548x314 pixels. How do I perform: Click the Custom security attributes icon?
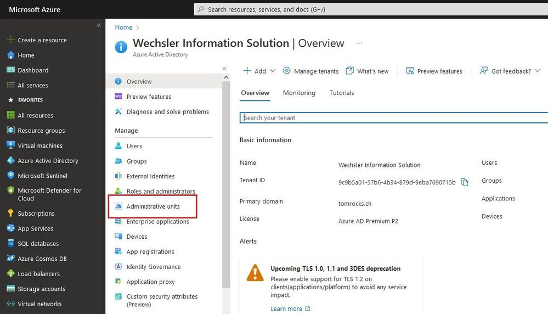[x=118, y=296]
